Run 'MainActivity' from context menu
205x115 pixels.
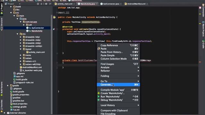[x=118, y=96]
